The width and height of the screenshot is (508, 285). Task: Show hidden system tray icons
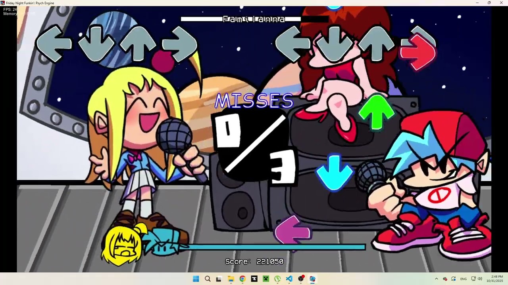point(437,279)
